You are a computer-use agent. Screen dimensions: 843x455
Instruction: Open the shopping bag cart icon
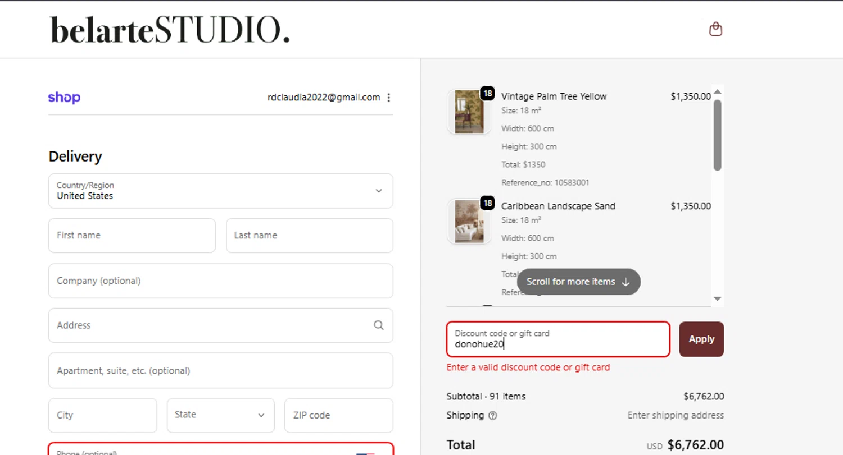715,29
